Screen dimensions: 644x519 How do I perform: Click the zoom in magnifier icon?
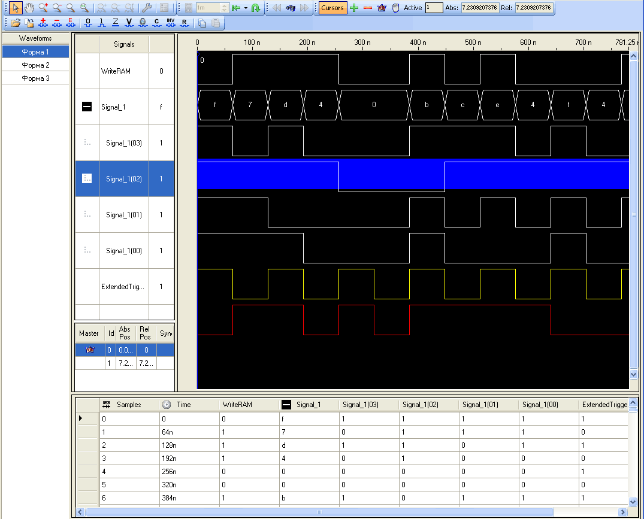43,8
